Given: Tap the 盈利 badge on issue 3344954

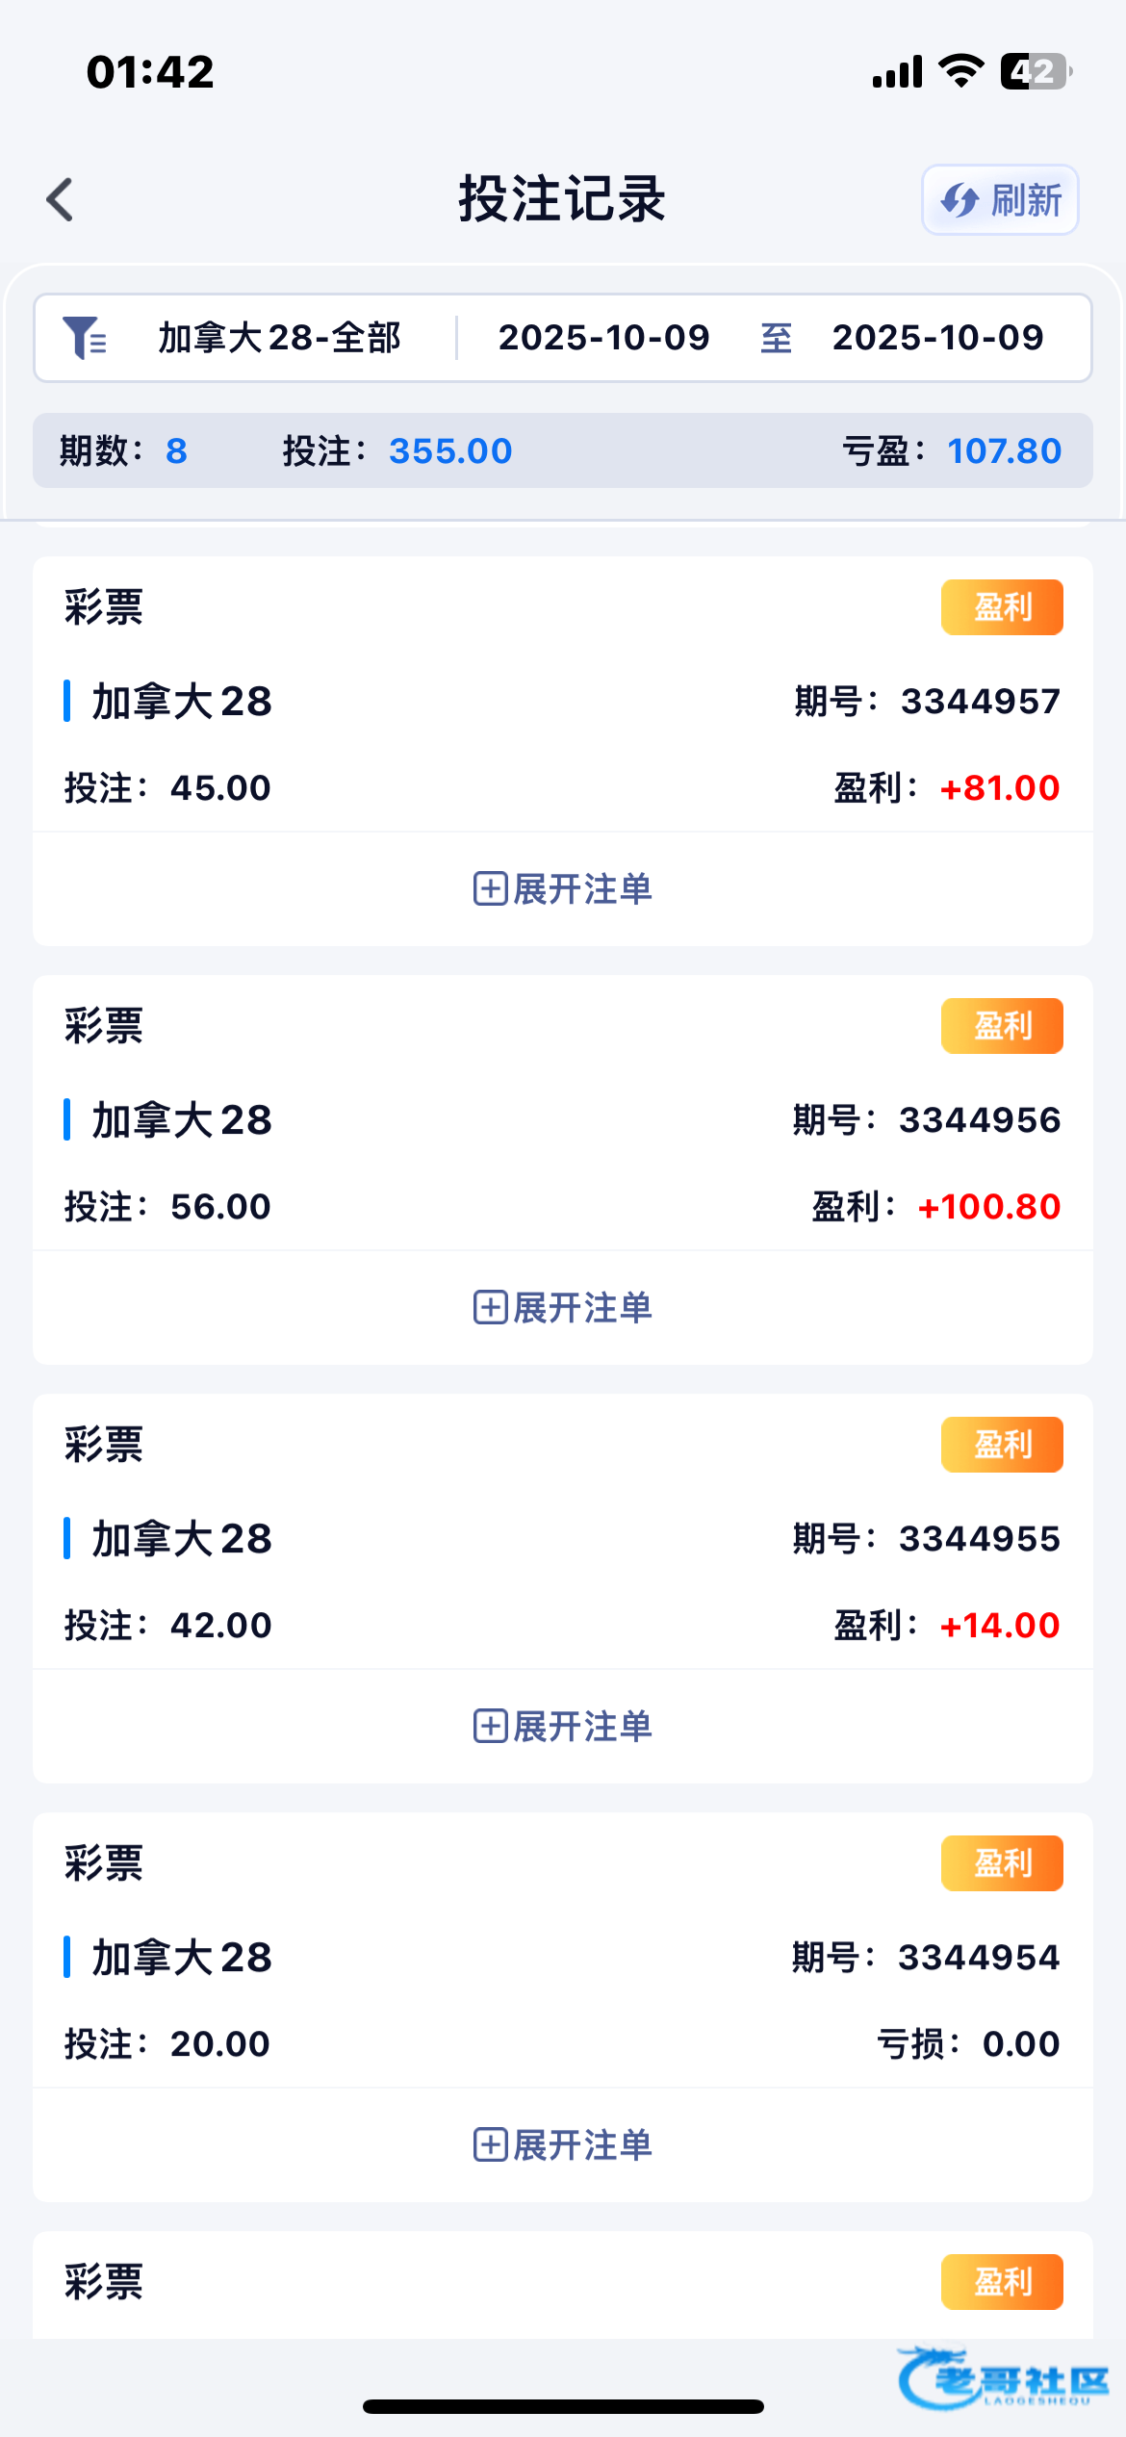Looking at the screenshot, I should click(1002, 1863).
